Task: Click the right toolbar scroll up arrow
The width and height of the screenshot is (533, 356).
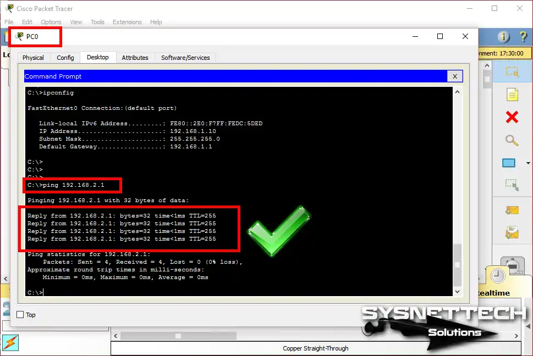Action: point(487,65)
